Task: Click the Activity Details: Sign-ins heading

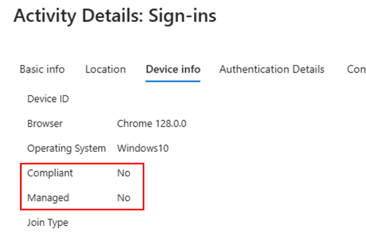Action: pos(115,16)
